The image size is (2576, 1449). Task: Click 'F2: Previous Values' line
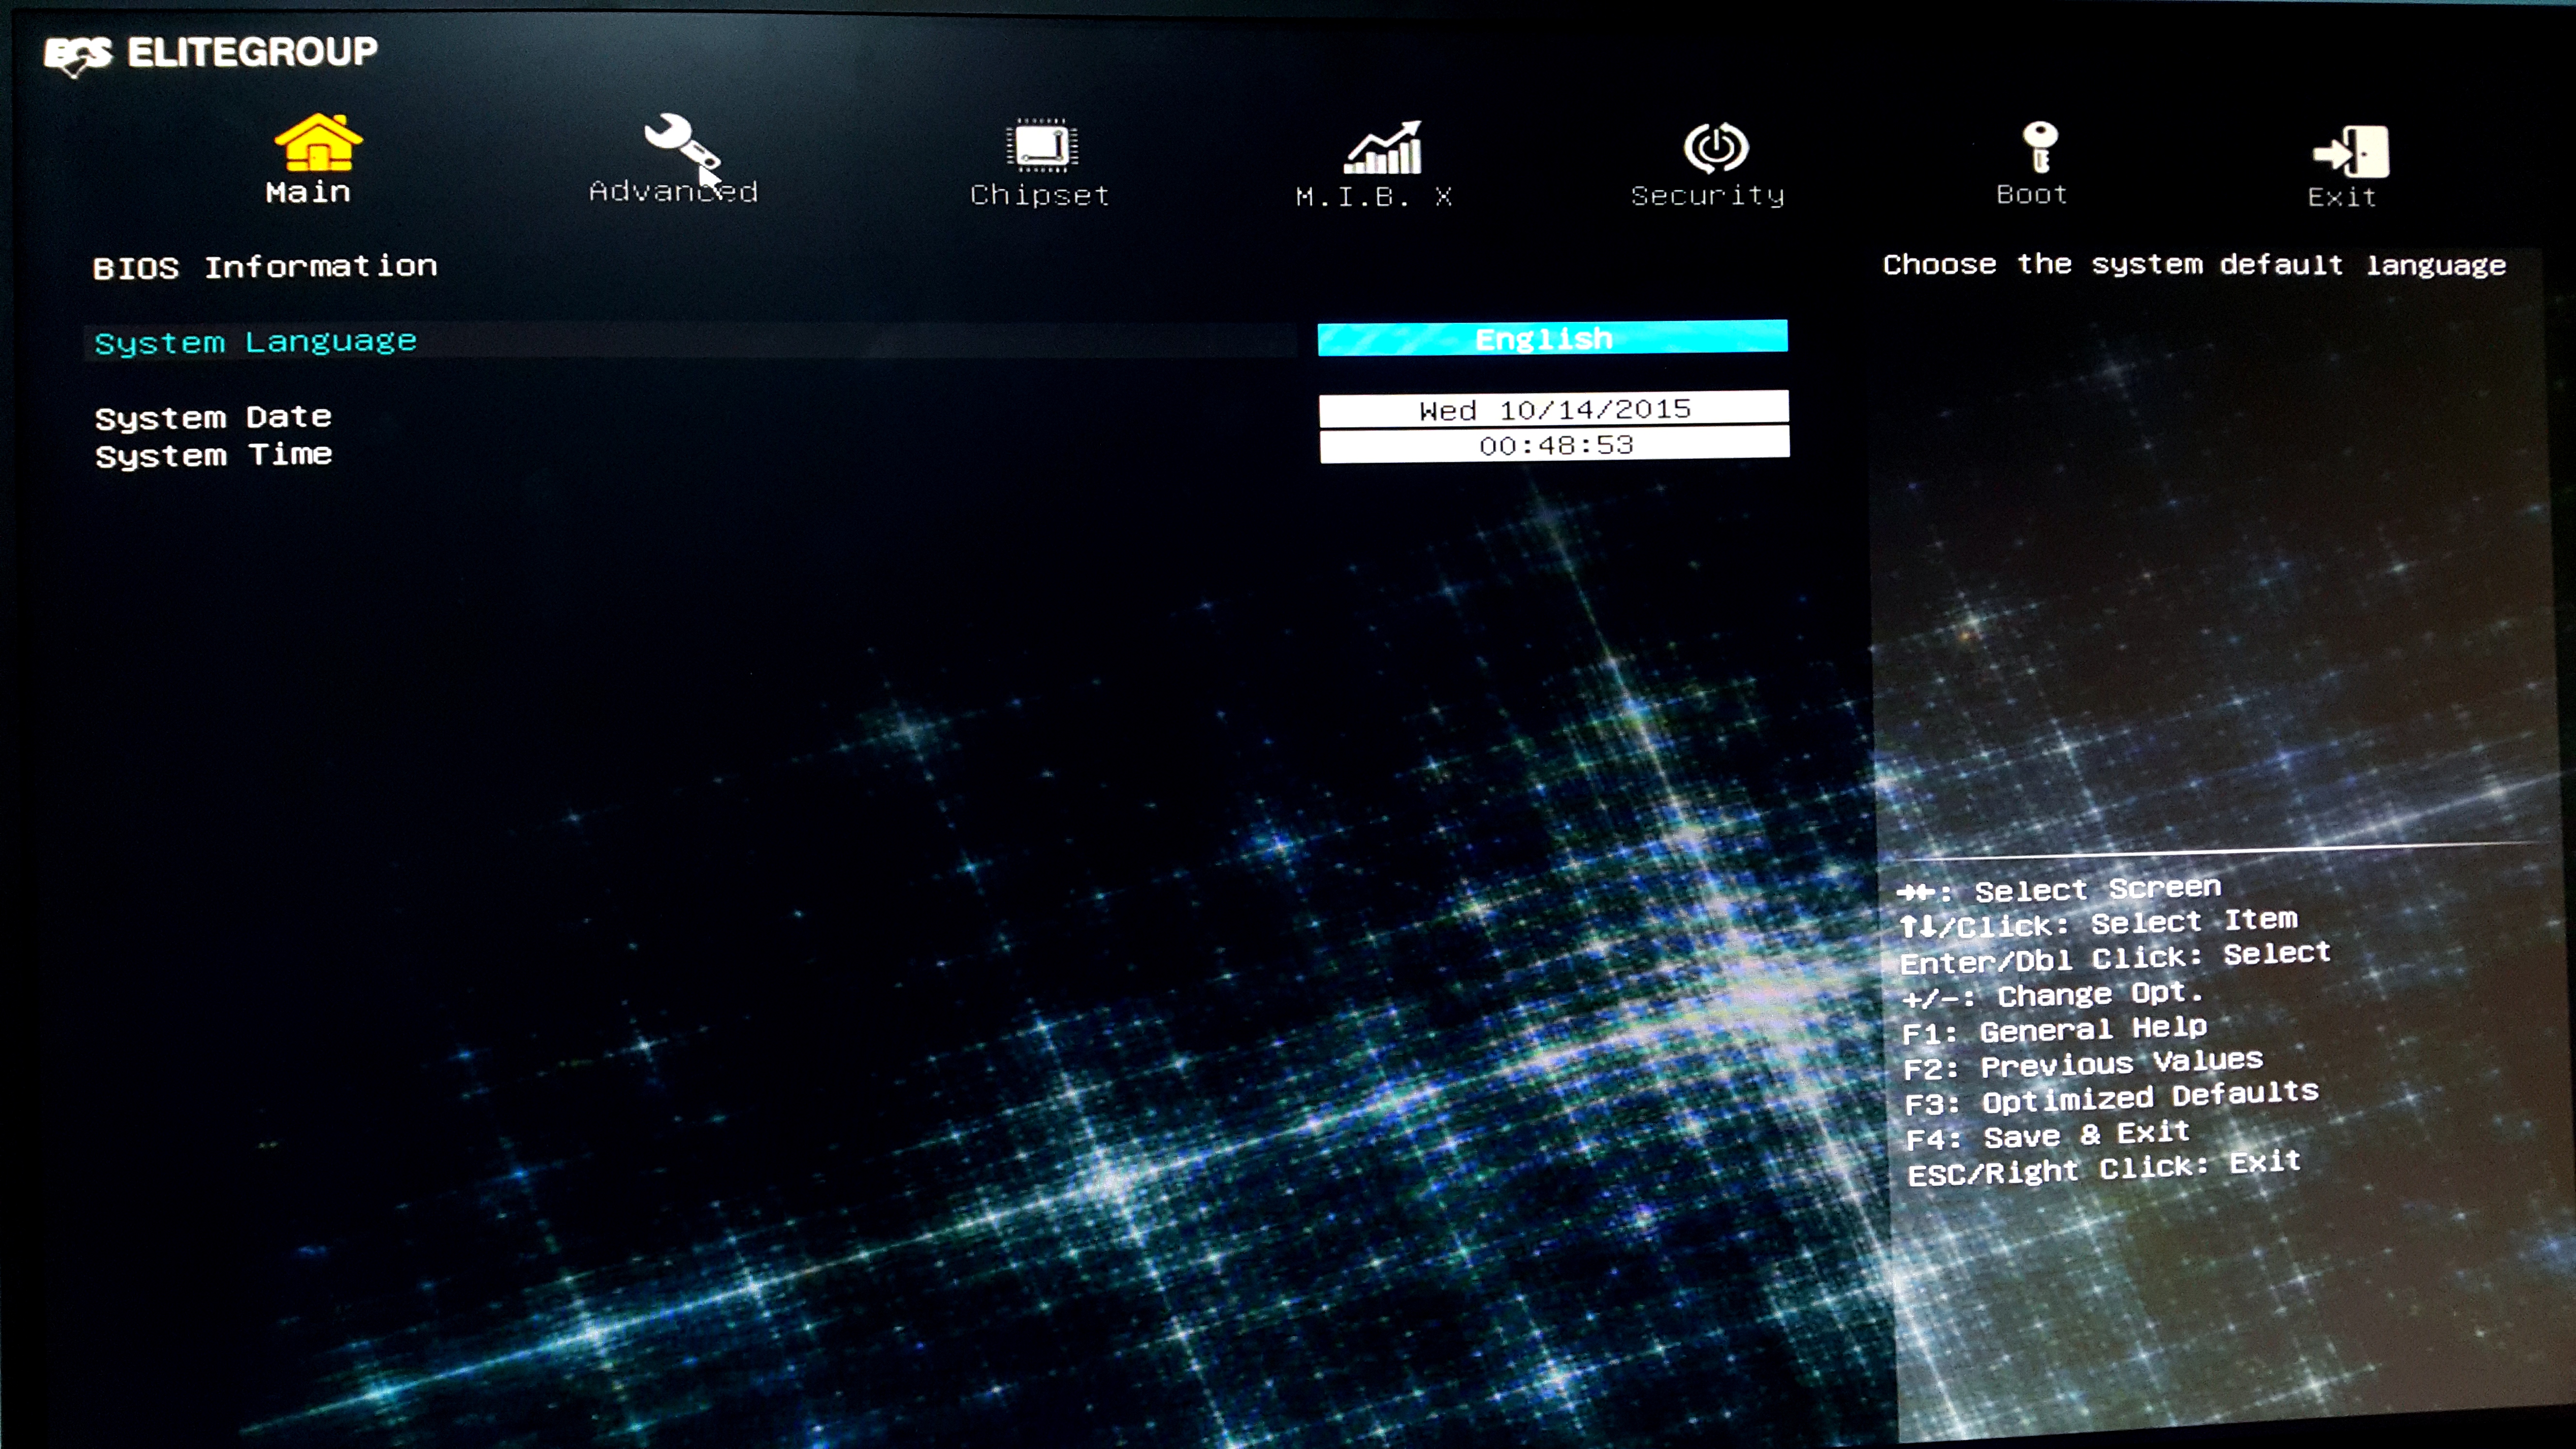[2083, 1064]
